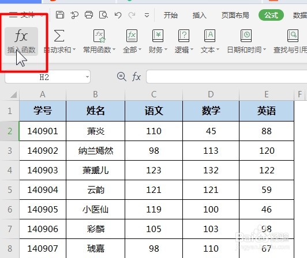The image size is (307, 258).
Task: Switch to the Home (开始) tab
Action: pyautogui.click(x=171, y=15)
